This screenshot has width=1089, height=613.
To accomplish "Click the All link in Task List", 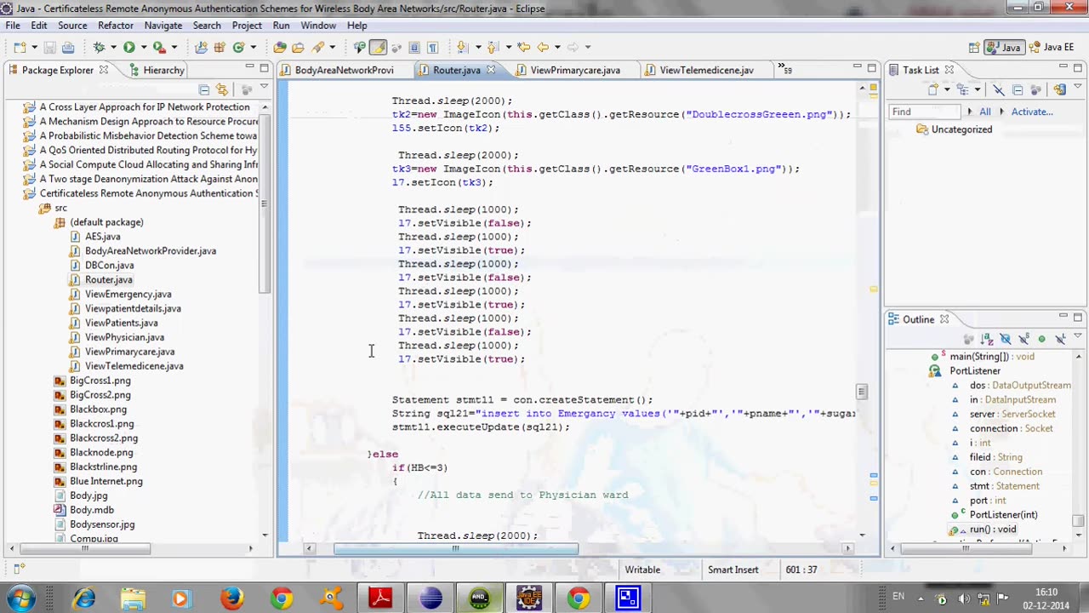I will tap(985, 112).
